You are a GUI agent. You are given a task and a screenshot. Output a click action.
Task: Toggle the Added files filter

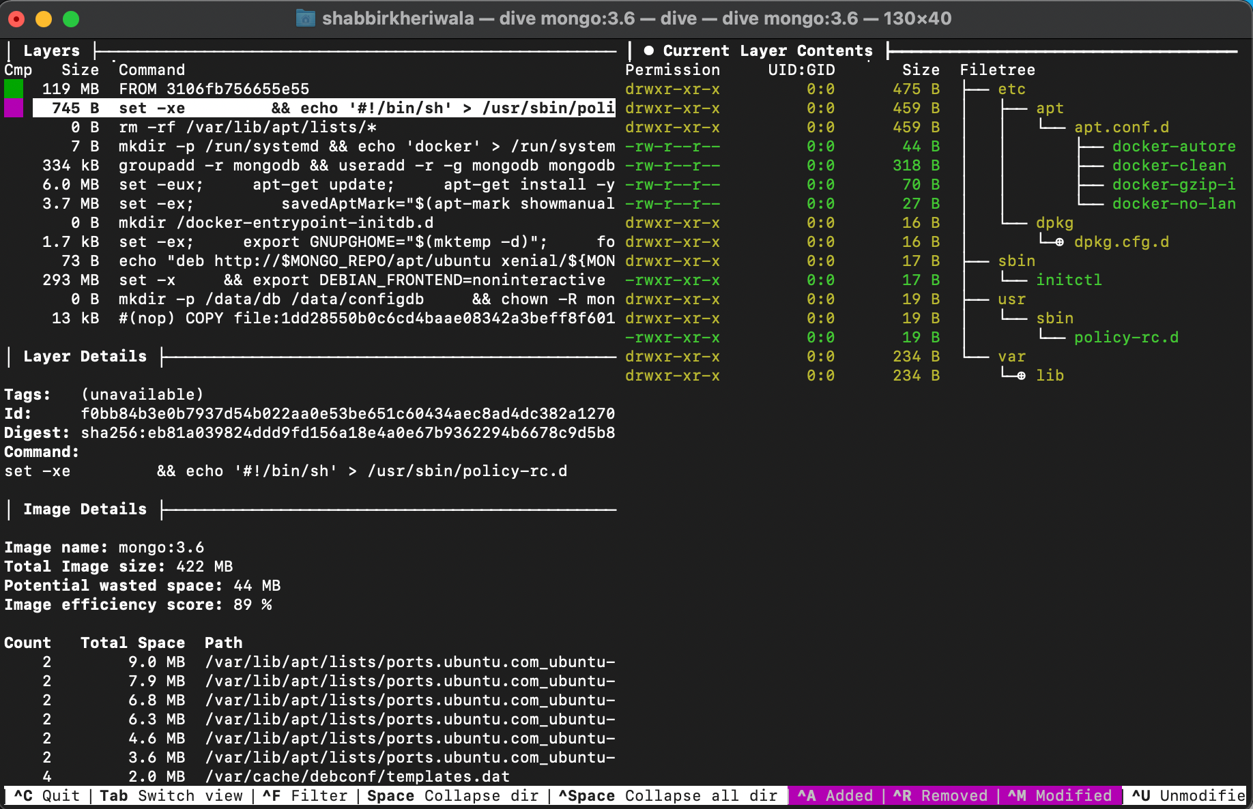[835, 796]
